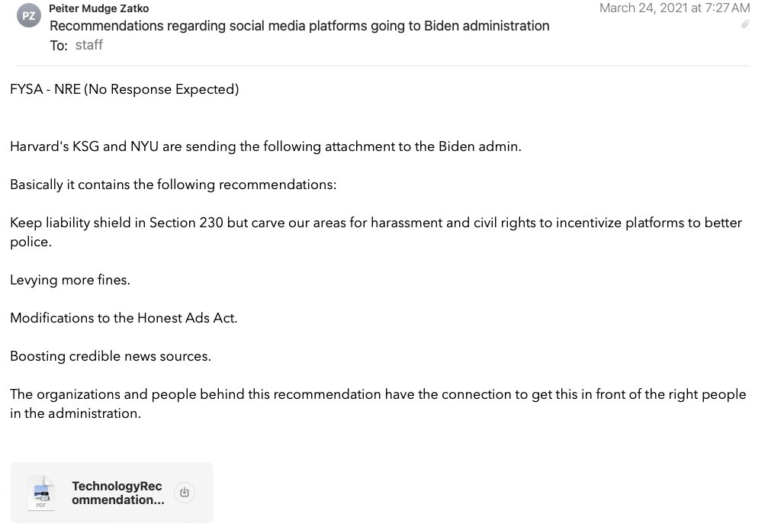Click the "FYSA - NRE" line

point(124,89)
